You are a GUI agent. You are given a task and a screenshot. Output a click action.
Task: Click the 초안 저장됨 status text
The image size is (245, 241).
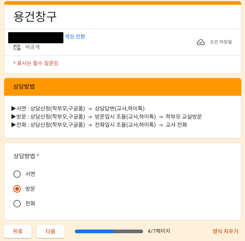pos(221,42)
